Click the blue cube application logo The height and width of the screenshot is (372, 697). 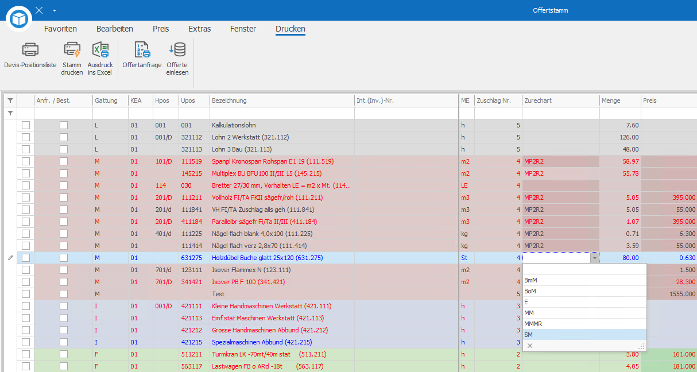click(x=19, y=18)
